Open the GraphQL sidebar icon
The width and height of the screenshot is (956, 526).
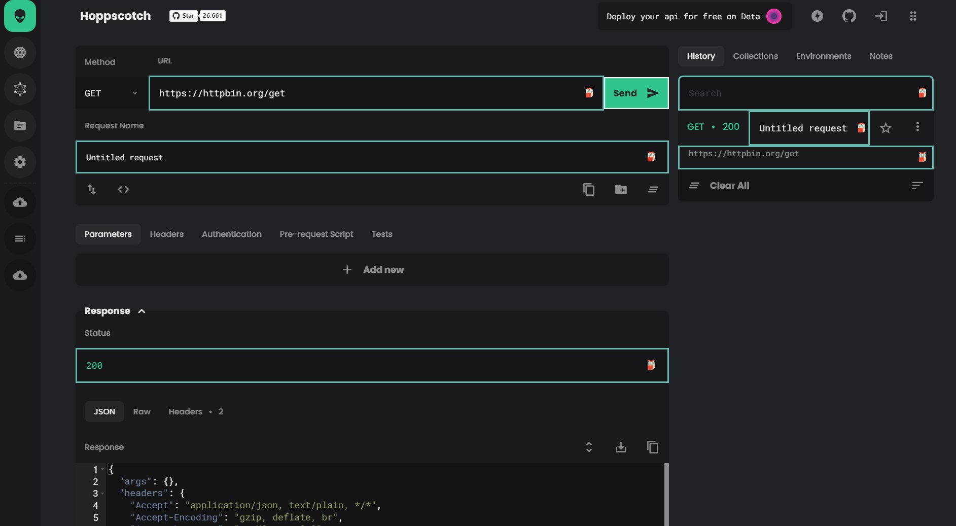[20, 89]
